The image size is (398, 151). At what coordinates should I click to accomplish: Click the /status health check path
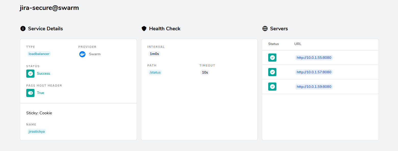click(155, 72)
